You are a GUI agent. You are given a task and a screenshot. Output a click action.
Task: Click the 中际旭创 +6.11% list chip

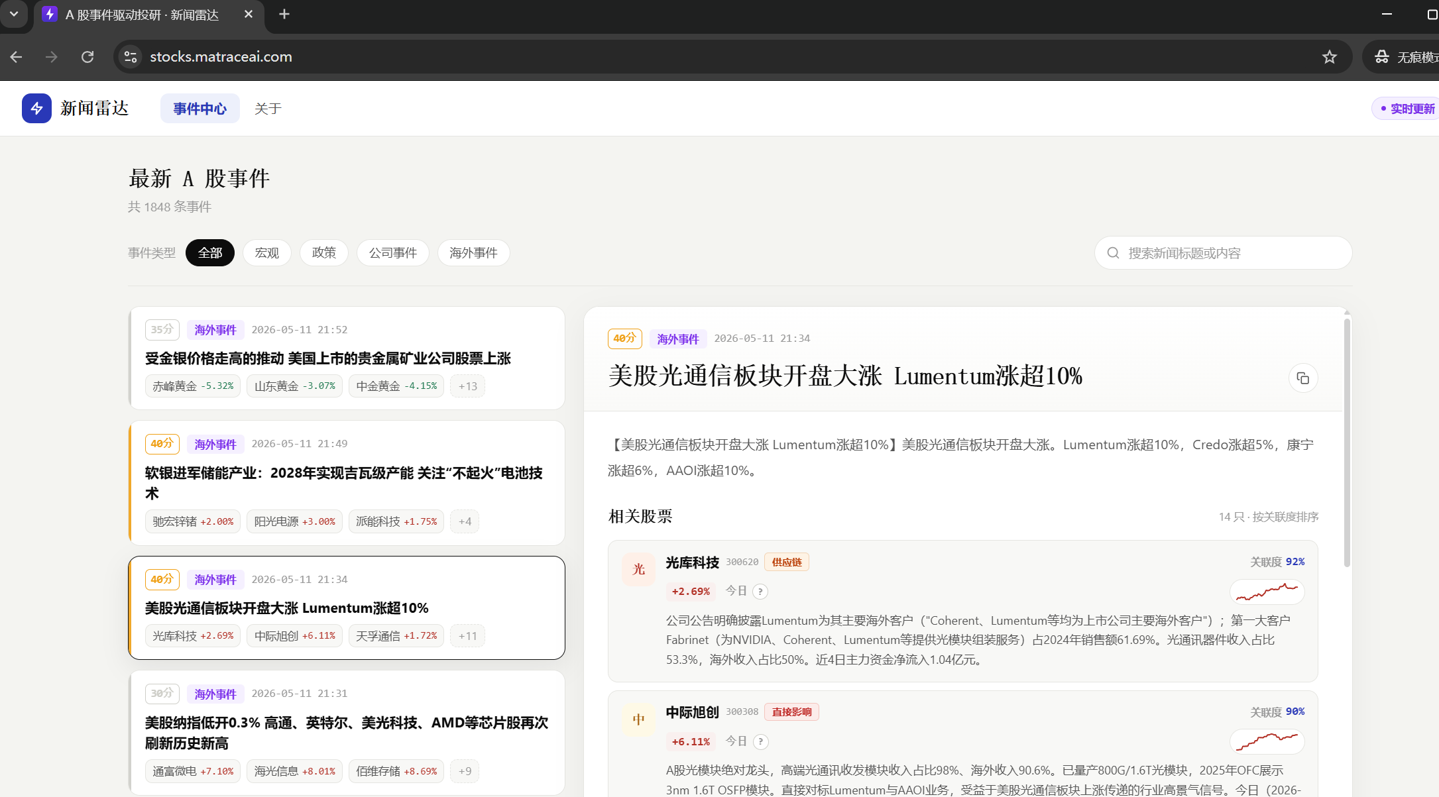point(295,636)
